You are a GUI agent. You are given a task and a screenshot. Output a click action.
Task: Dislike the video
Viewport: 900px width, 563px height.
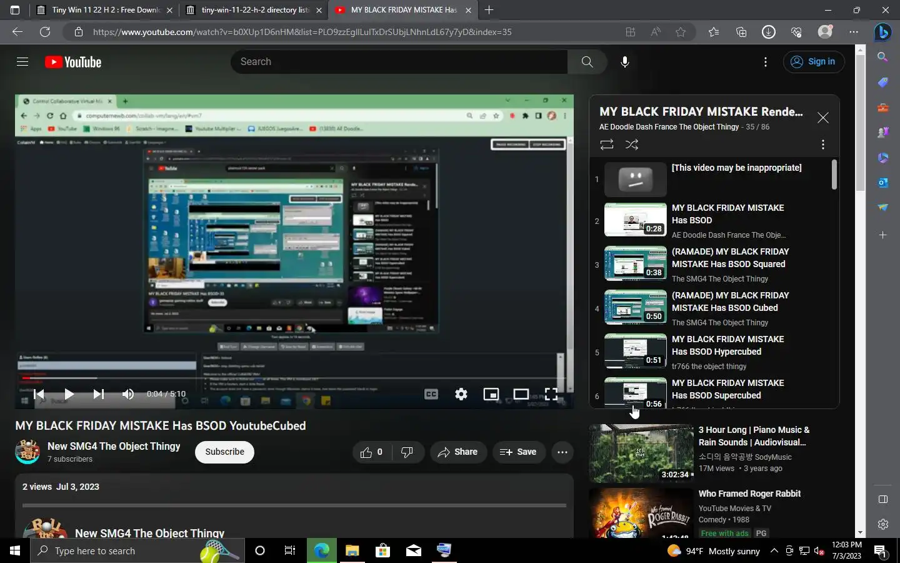(x=407, y=452)
